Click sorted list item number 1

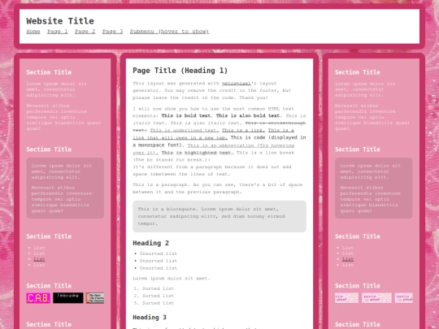point(158,288)
